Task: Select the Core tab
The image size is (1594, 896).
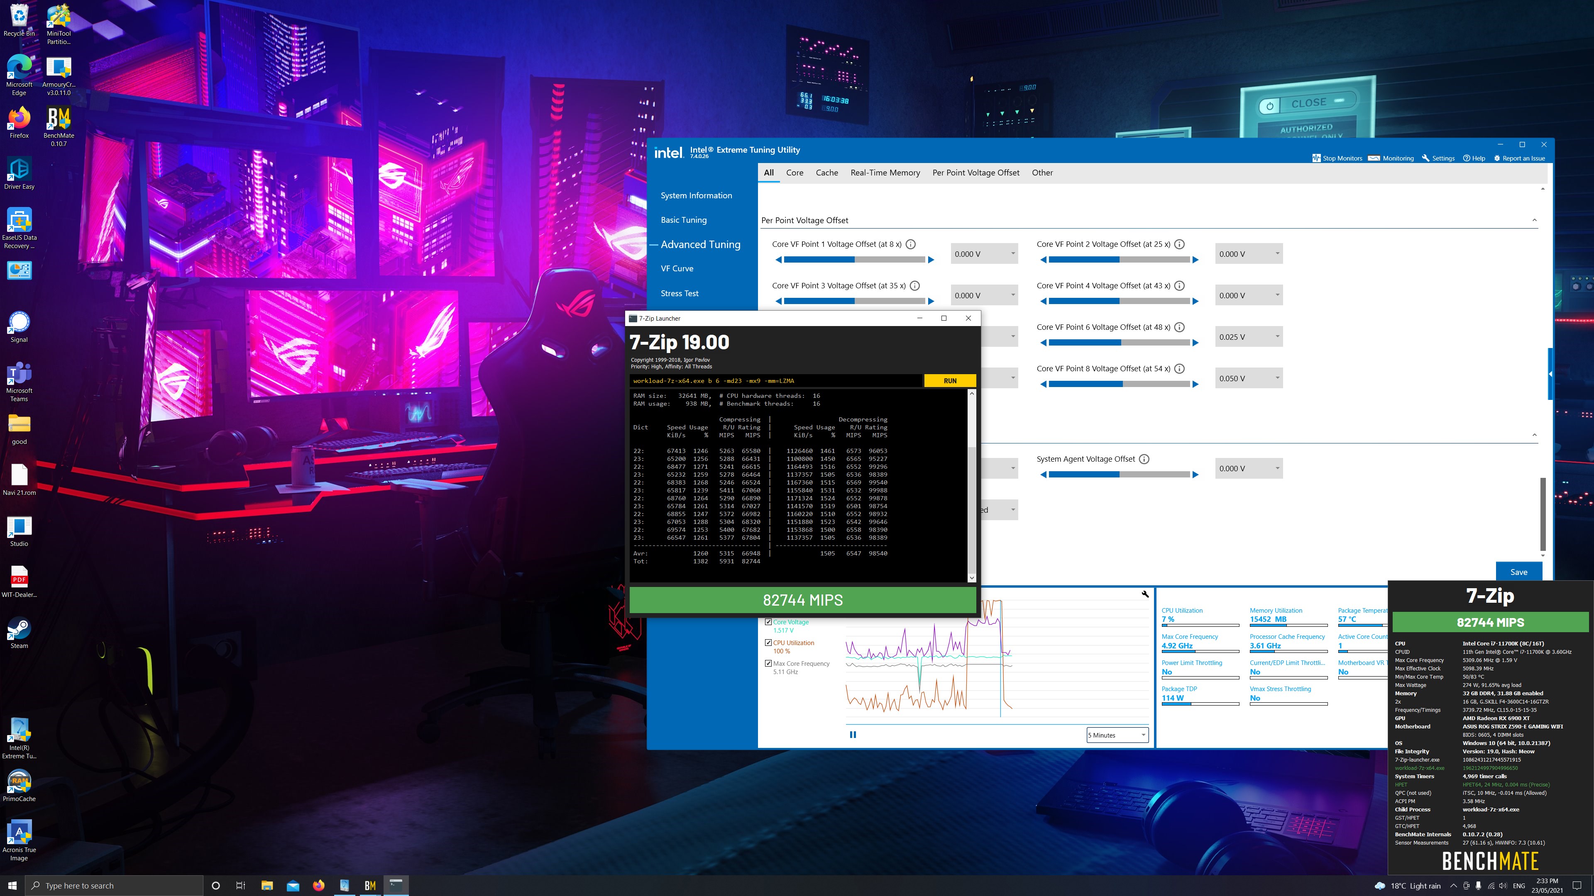Action: tap(795, 173)
